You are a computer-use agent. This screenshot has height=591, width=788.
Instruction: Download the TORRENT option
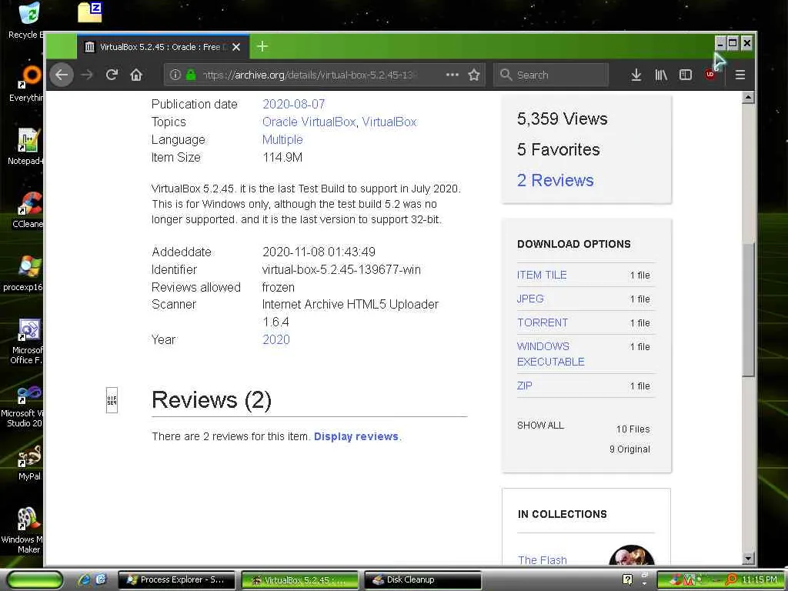[x=543, y=322]
